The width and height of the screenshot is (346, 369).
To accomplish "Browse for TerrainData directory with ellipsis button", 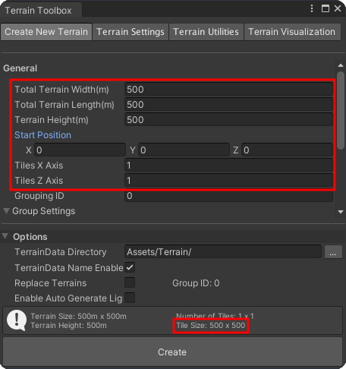I will point(333,252).
